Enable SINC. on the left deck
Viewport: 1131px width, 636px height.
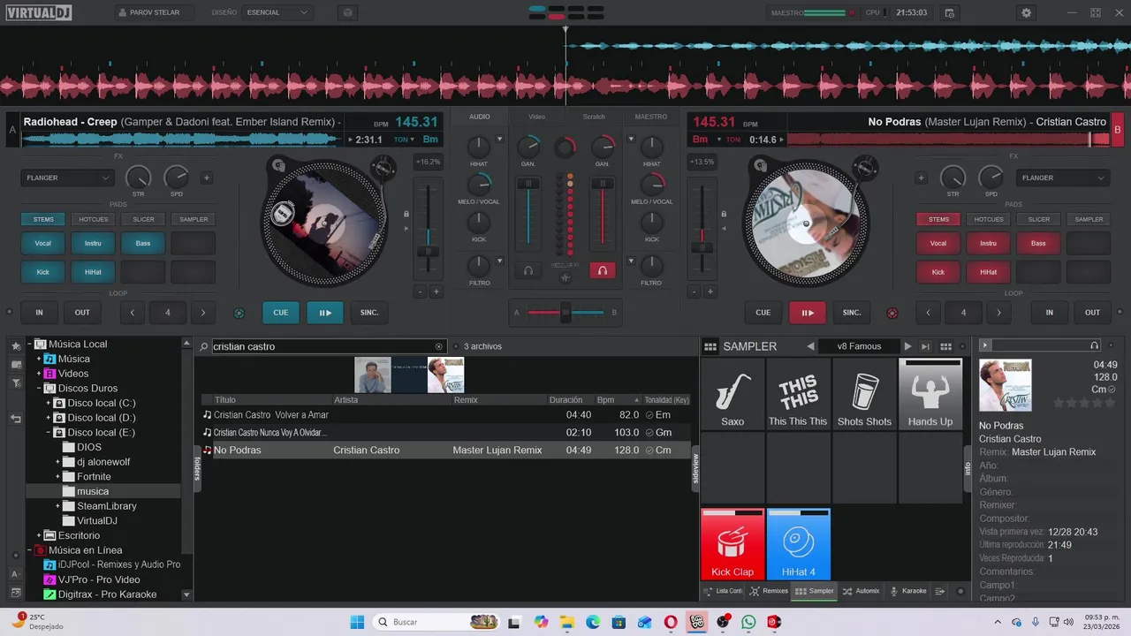pos(369,312)
